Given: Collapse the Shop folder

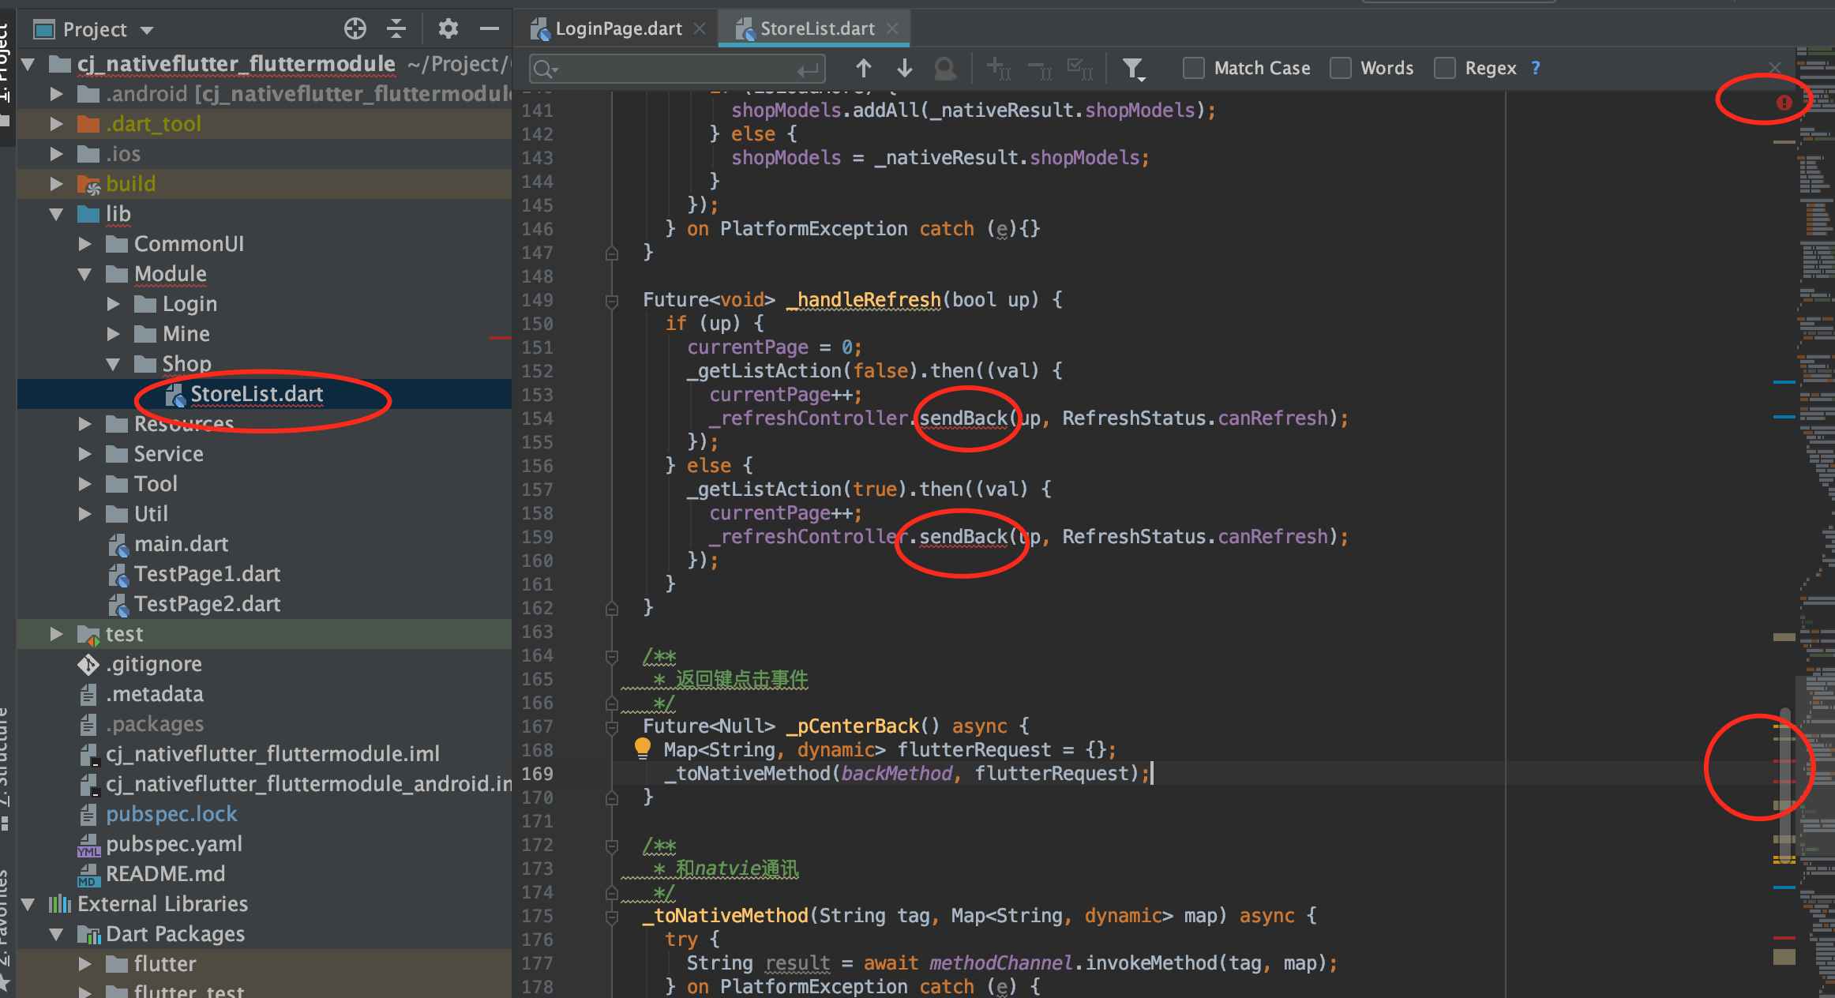Looking at the screenshot, I should pos(113,364).
